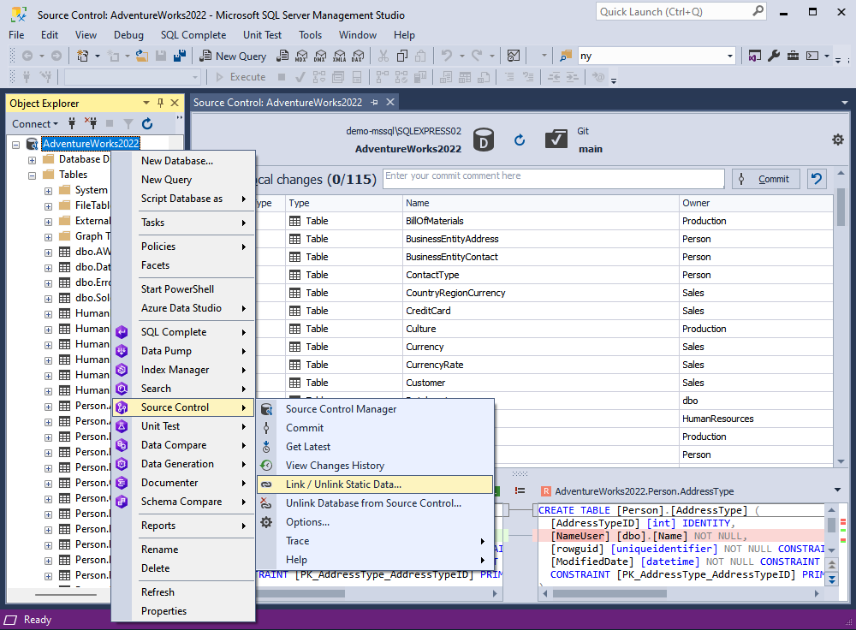856x630 pixels.
Task: Select the BillOfMaterials table row
Action: [x=544, y=221]
